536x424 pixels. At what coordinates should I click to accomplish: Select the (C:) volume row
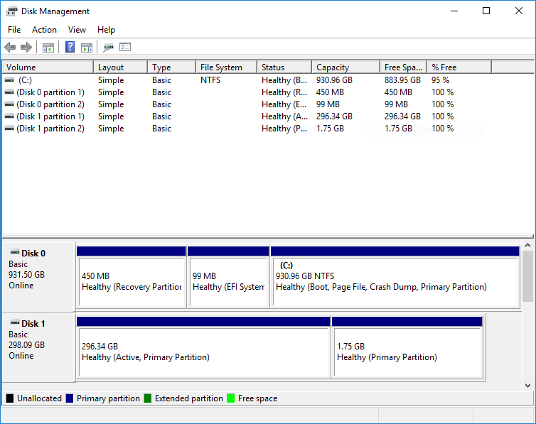[x=247, y=80]
